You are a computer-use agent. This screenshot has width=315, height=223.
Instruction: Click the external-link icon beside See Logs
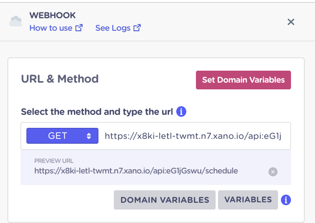coord(137,28)
